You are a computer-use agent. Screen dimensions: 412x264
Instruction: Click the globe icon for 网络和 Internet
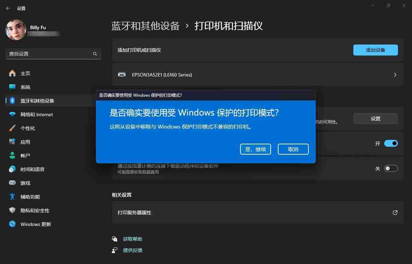13,114
